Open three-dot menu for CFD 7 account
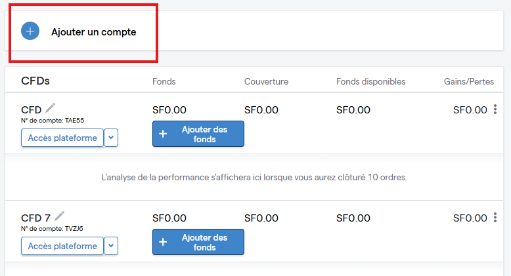 coord(495,218)
